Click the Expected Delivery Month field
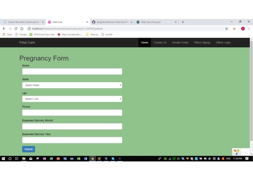This screenshot has height=180, width=253. [72, 126]
